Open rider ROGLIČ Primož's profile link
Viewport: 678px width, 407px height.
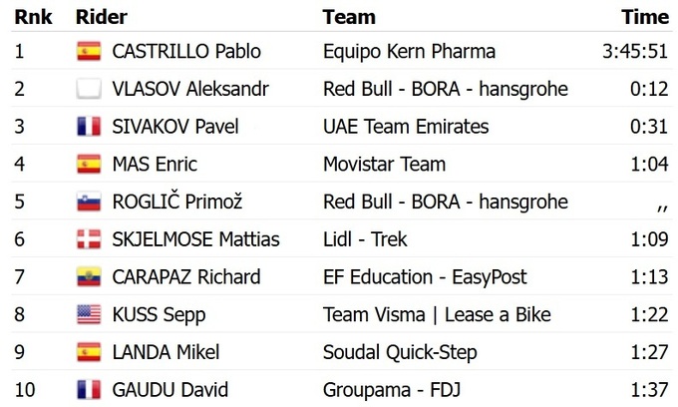179,203
